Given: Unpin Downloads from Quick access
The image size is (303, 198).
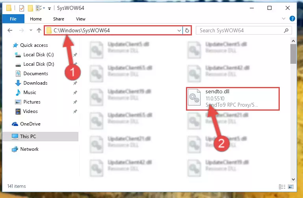Looking at the screenshot, I should (x=75, y=83).
